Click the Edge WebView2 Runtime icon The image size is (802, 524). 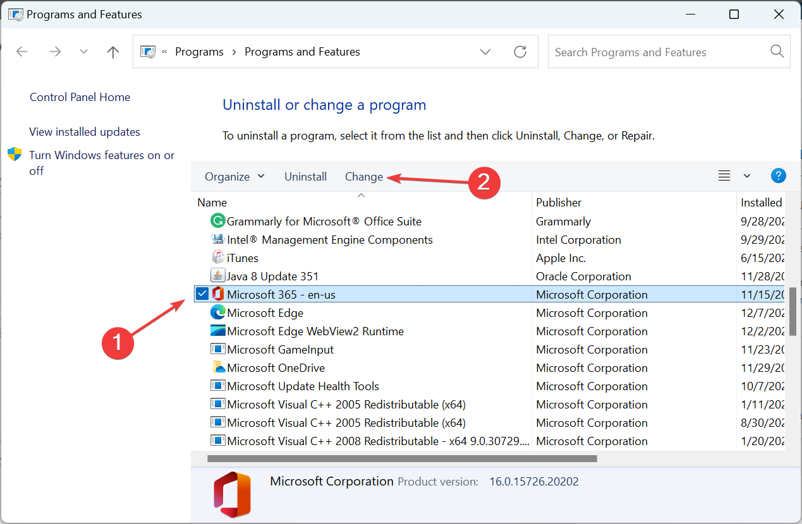(x=217, y=331)
